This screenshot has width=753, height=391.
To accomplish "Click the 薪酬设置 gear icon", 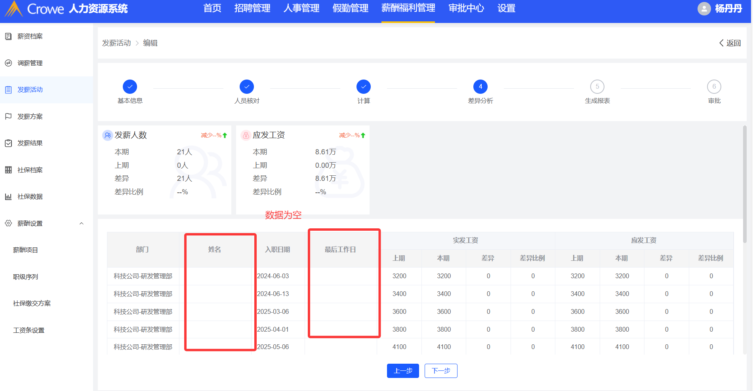I will point(8,223).
